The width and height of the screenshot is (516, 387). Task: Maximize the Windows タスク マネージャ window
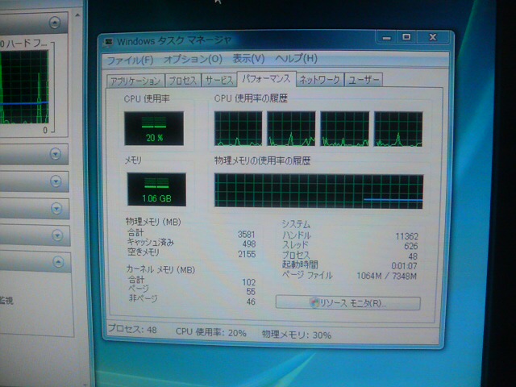tap(406, 37)
